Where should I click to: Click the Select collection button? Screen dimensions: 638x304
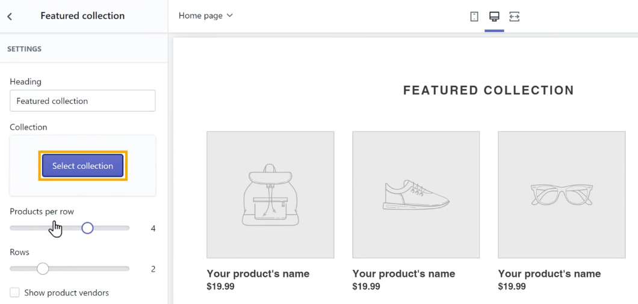(x=82, y=166)
